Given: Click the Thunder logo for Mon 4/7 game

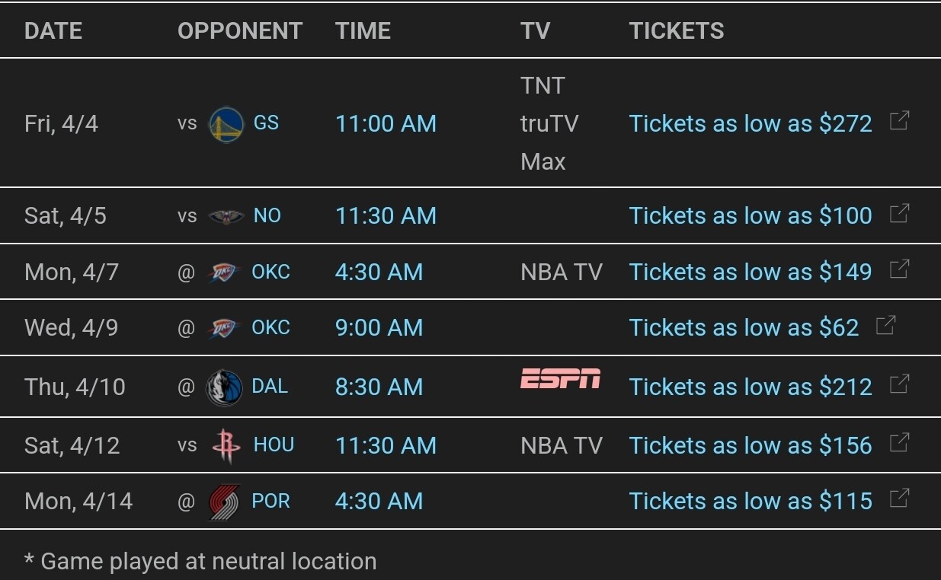Looking at the screenshot, I should coord(225,272).
